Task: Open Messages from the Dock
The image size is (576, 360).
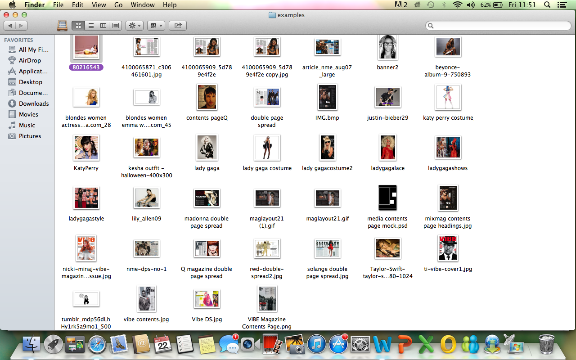Action: [x=229, y=345]
